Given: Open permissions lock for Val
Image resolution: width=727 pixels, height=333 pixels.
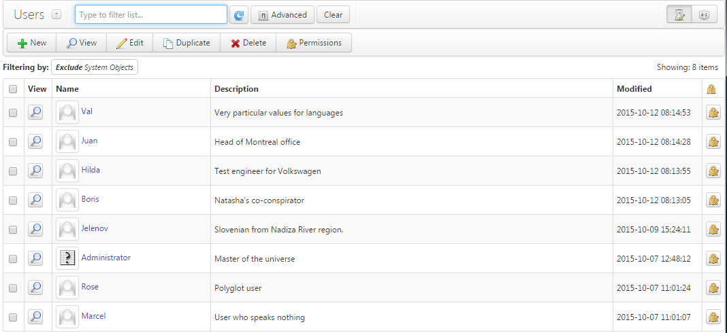Looking at the screenshot, I should click(713, 112).
